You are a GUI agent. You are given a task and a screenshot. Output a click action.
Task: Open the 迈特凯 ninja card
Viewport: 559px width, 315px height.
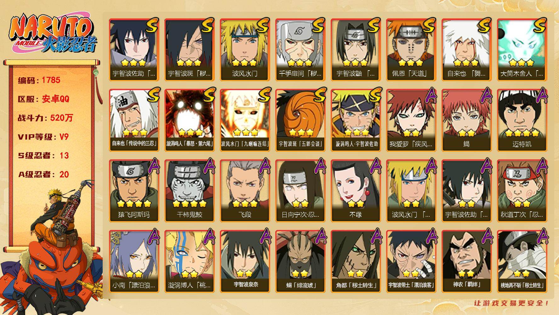522,120
